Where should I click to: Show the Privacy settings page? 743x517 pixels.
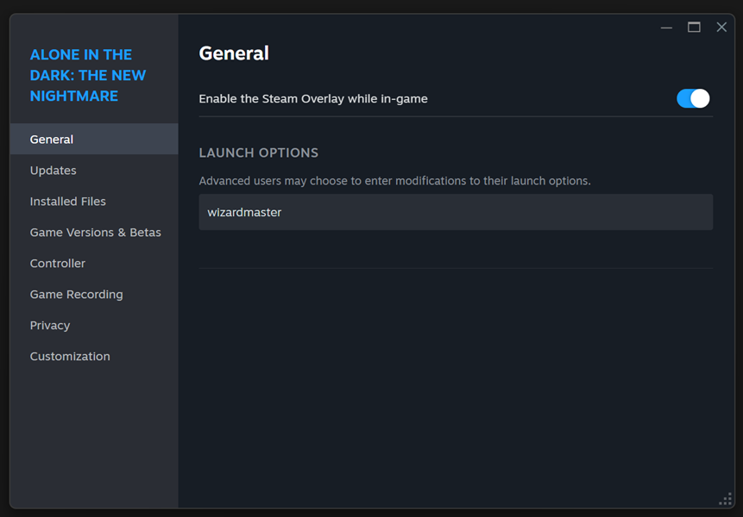click(50, 326)
